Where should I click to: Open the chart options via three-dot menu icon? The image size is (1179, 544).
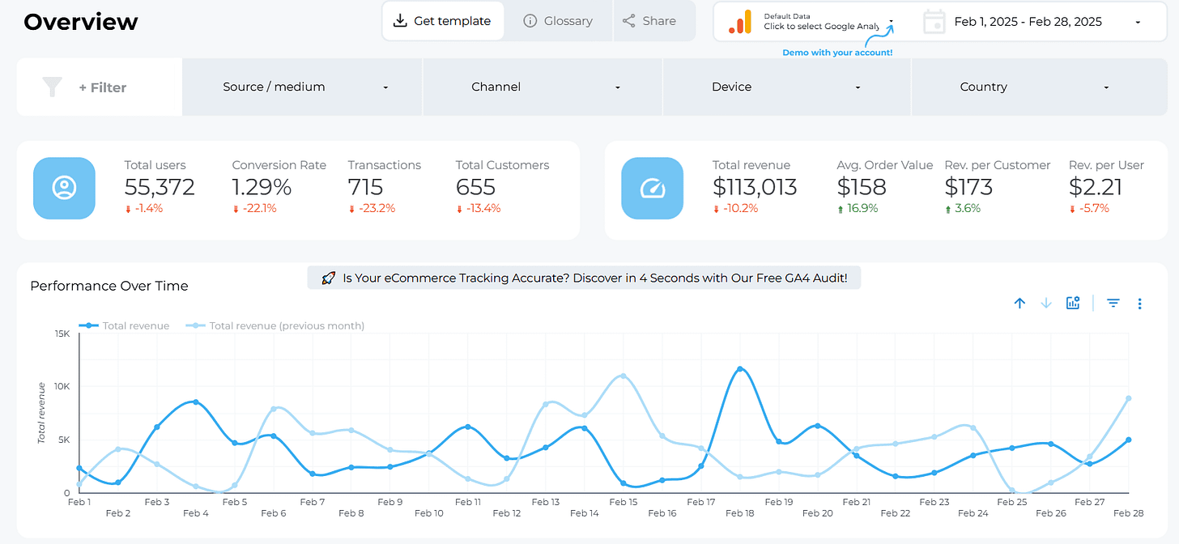click(1140, 303)
